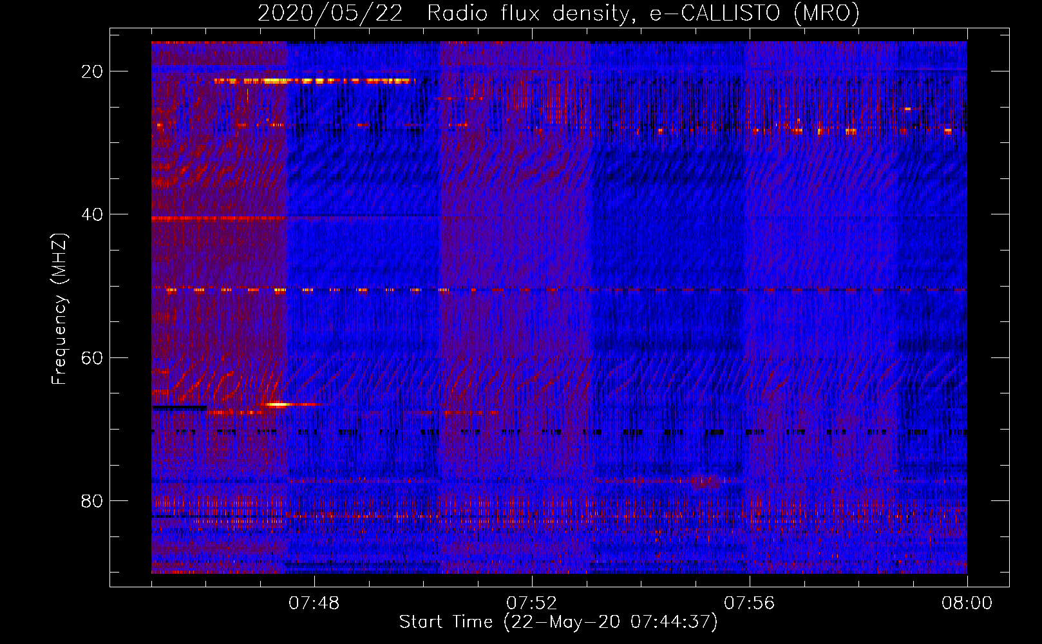Click the '60' frequency tick label
The height and width of the screenshot is (644, 1042).
click(x=92, y=357)
